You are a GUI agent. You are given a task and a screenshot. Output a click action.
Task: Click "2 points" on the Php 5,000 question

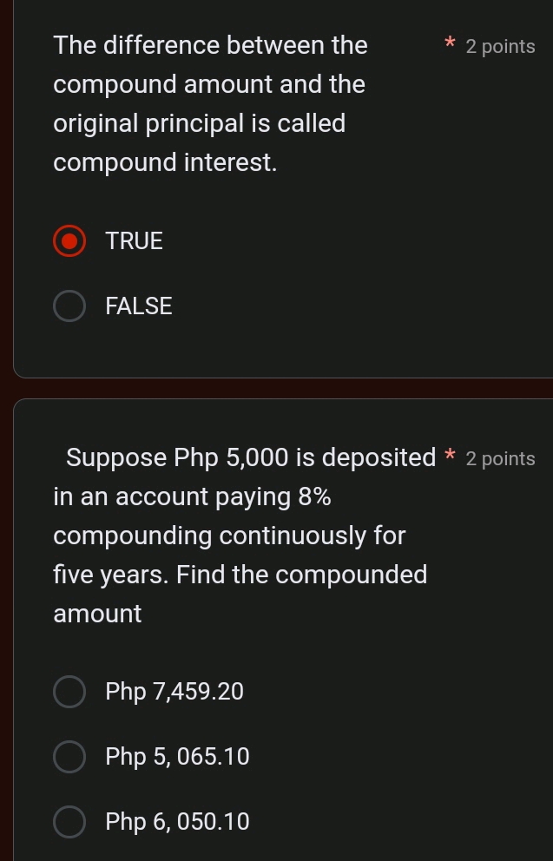click(x=500, y=459)
